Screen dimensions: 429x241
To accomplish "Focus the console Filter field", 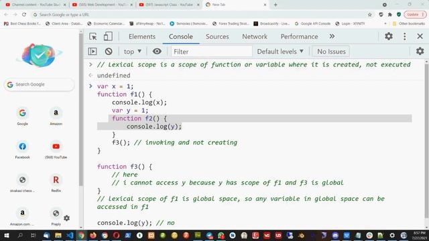I will coord(212,52).
